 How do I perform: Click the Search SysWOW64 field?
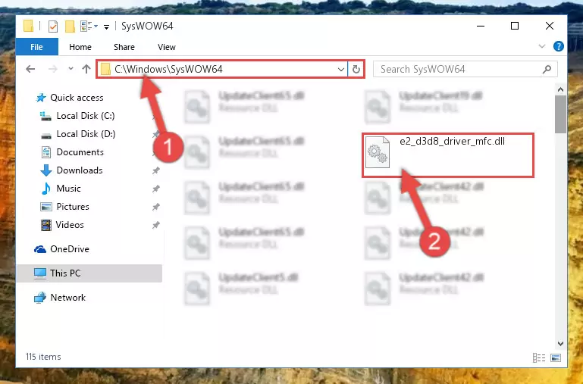click(465, 69)
